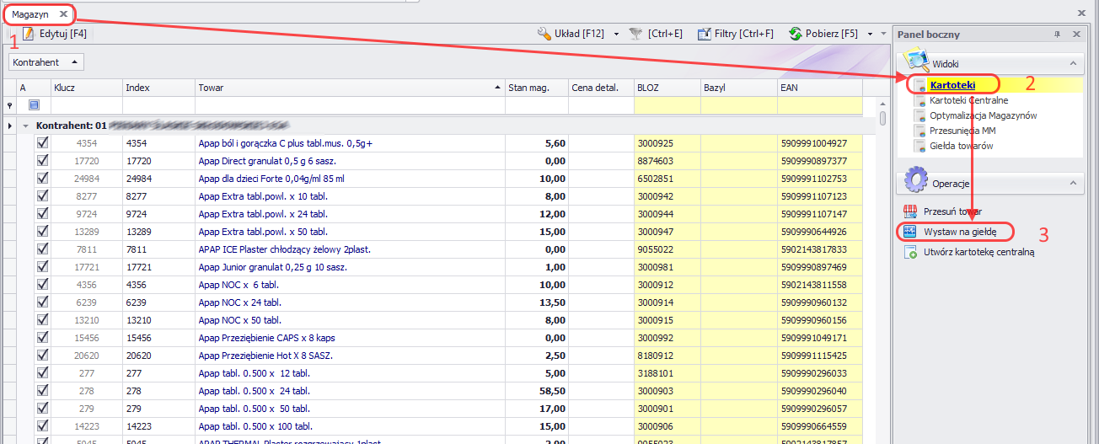Click the Pobierz [F5] refresh icon
The height and width of the screenshot is (444, 1099).
(x=795, y=34)
